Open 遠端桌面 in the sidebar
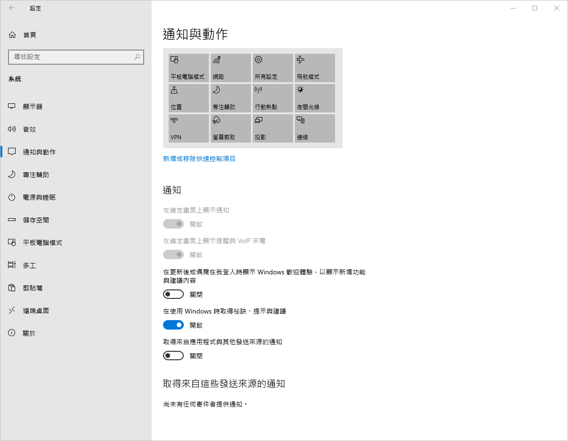This screenshot has width=568, height=441. 76,311
